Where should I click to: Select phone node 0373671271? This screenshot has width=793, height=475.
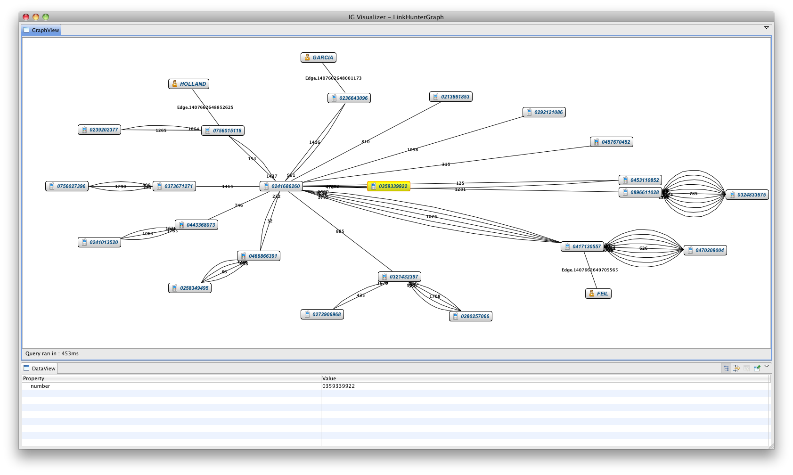[x=174, y=186]
